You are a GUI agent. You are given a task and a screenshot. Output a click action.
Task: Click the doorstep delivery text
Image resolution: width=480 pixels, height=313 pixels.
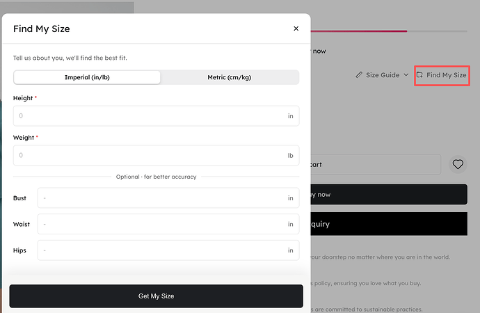click(x=381, y=257)
